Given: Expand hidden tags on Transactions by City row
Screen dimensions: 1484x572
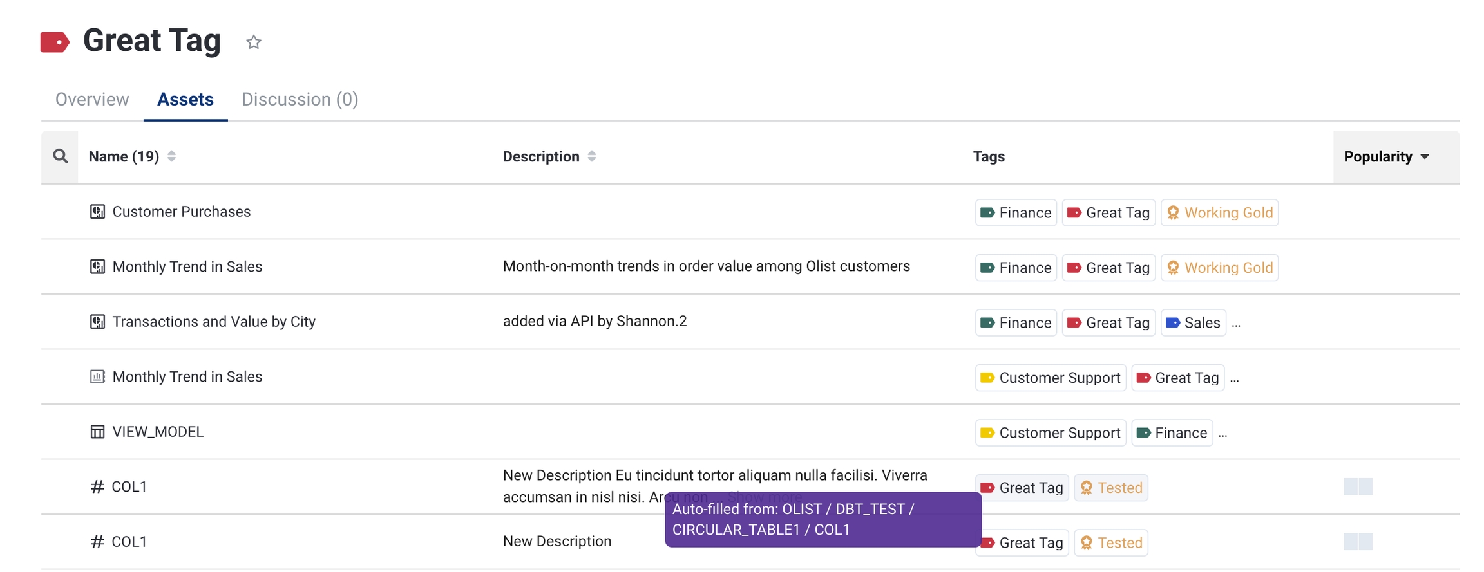Looking at the screenshot, I should pos(1236,324).
